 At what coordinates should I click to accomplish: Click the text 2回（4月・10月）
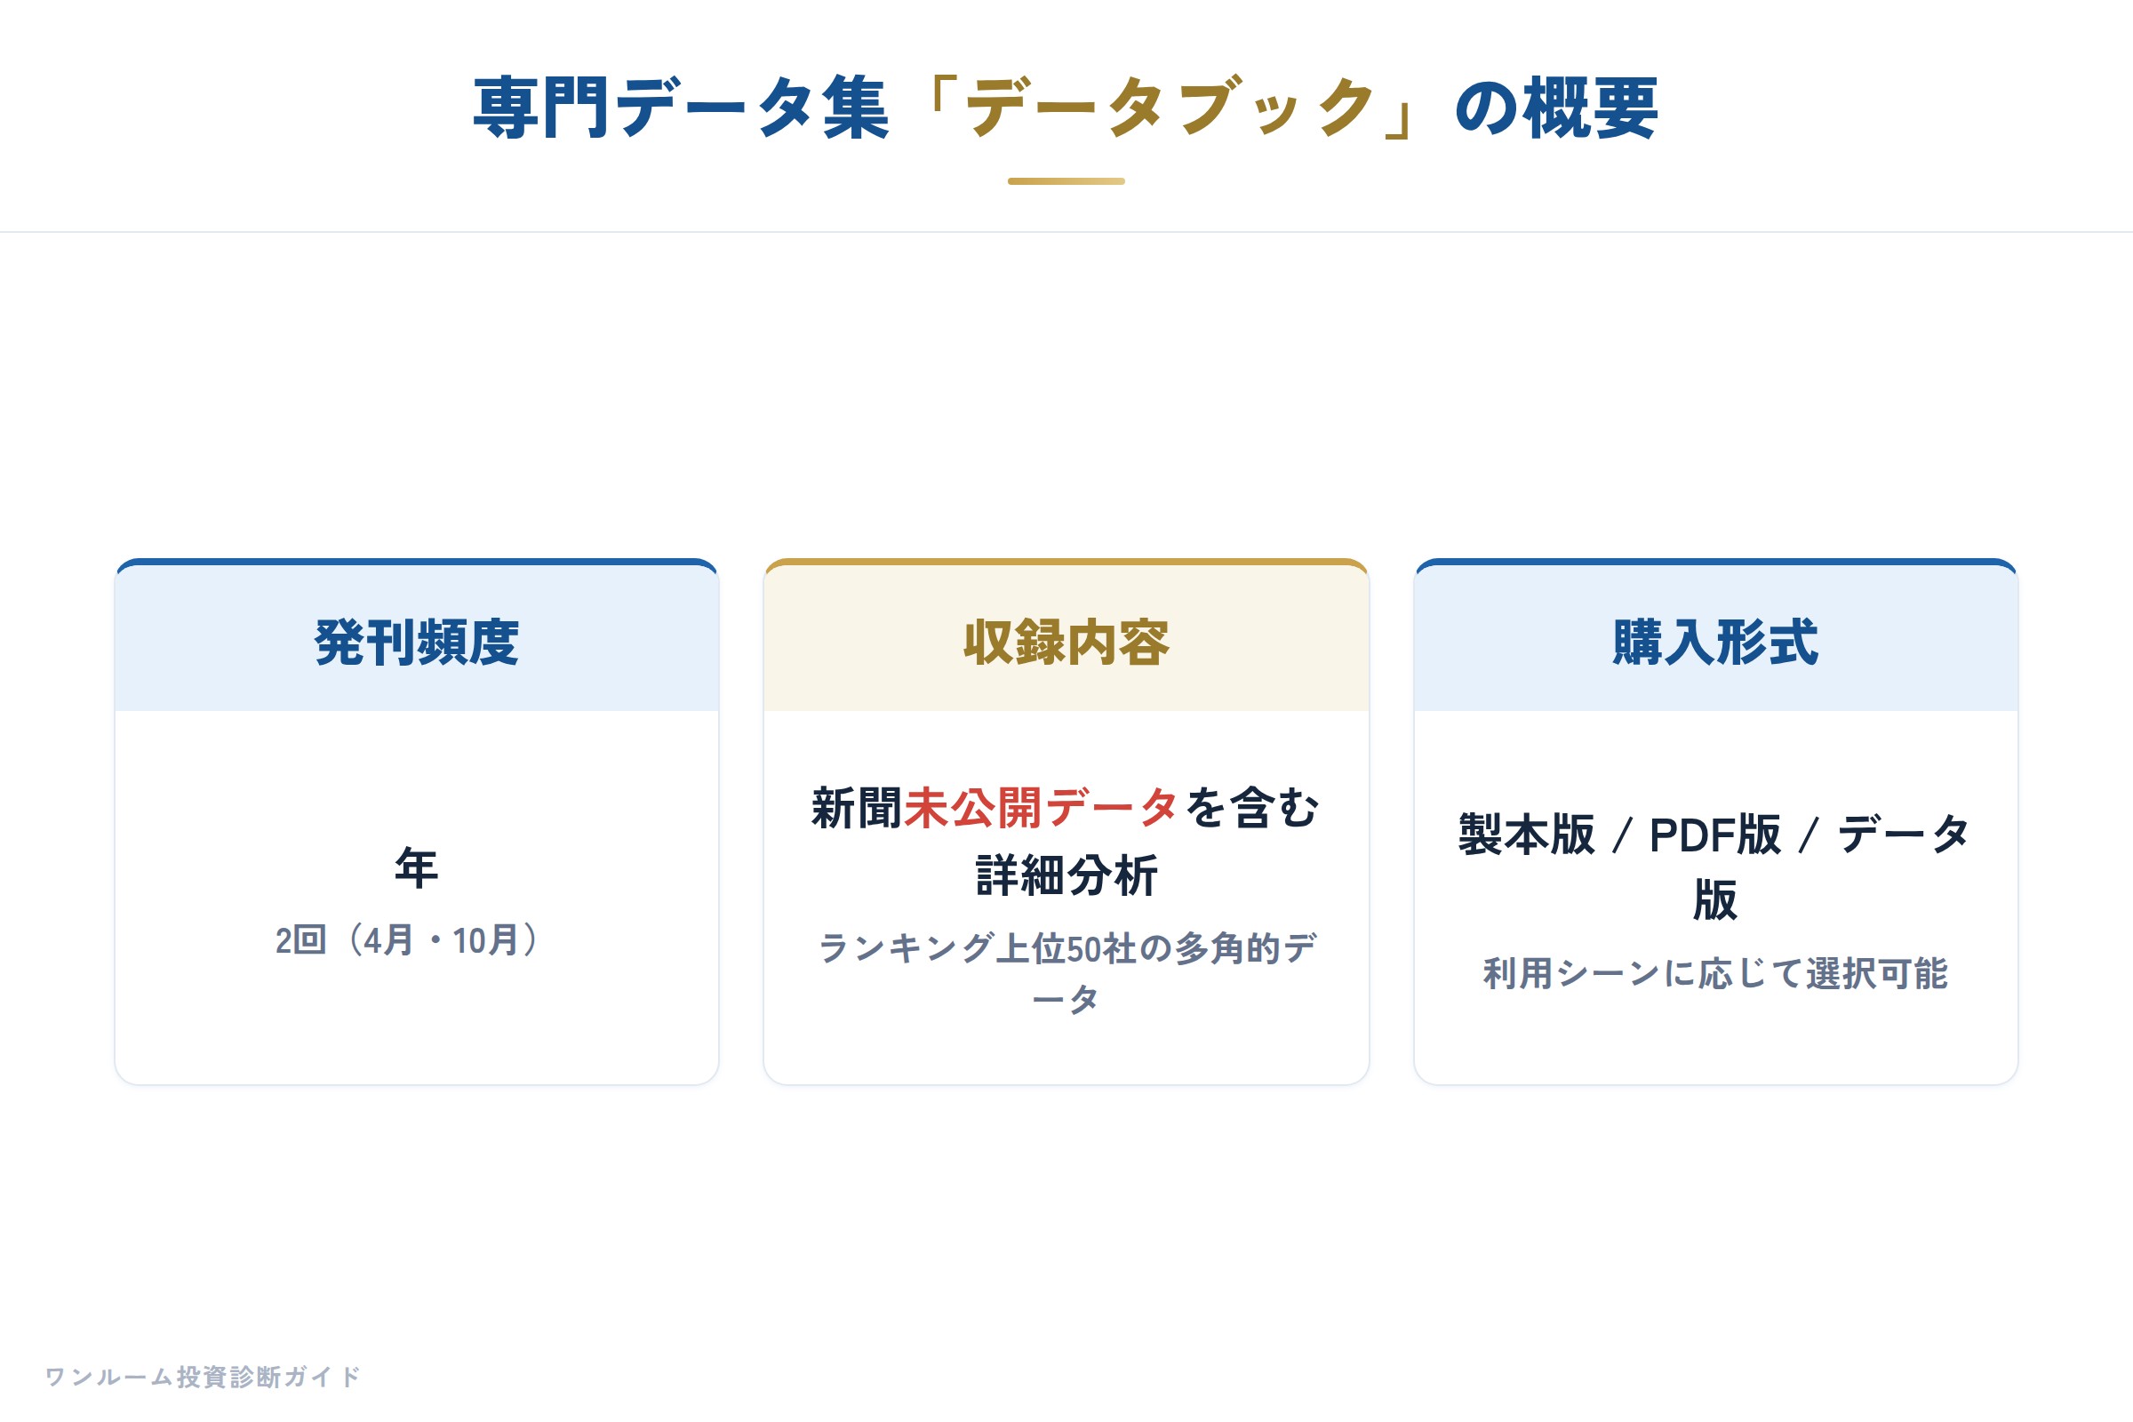(x=408, y=940)
